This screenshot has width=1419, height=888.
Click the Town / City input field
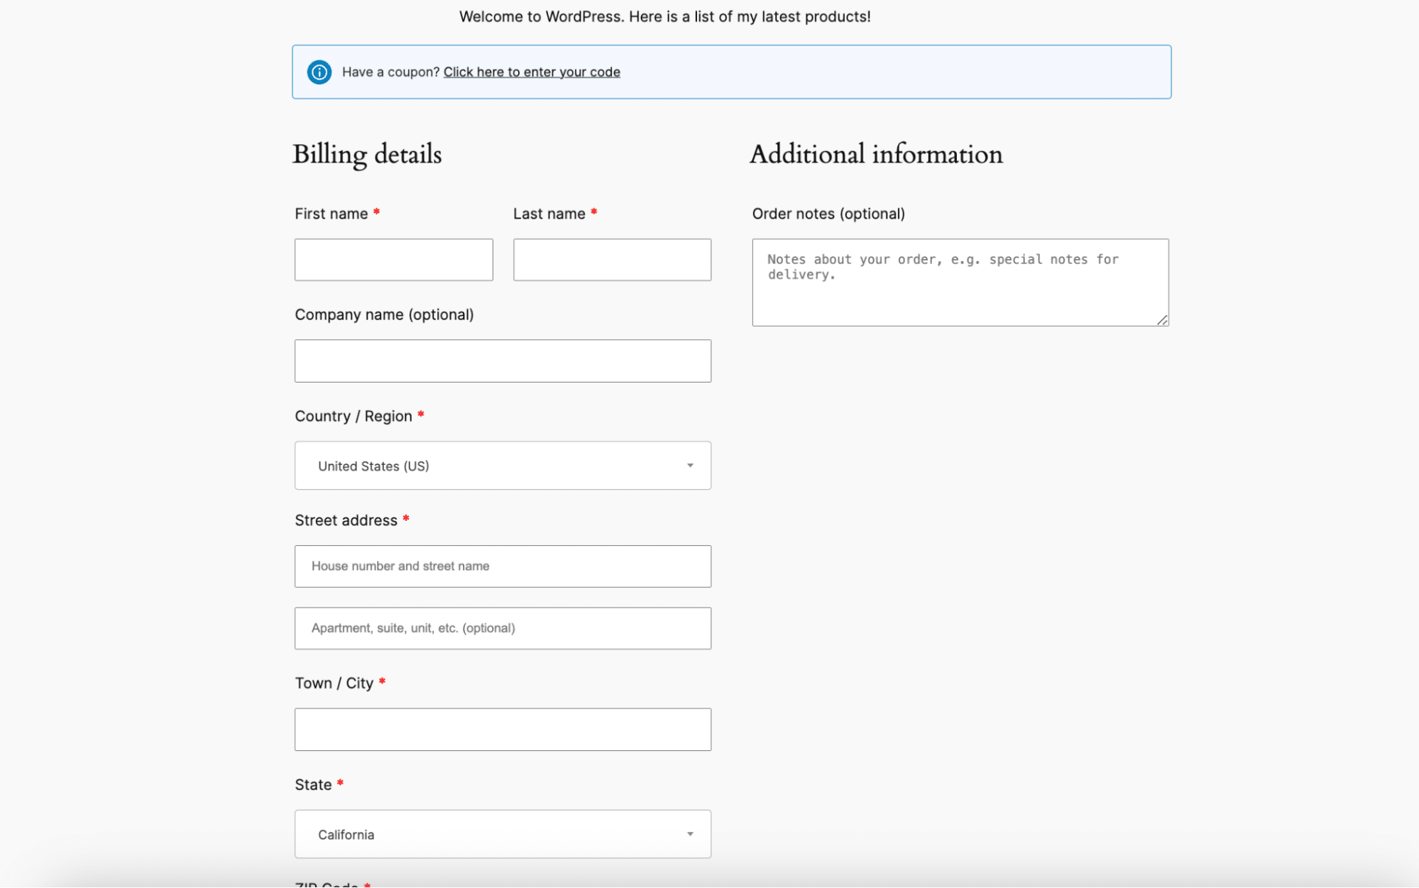pos(503,728)
